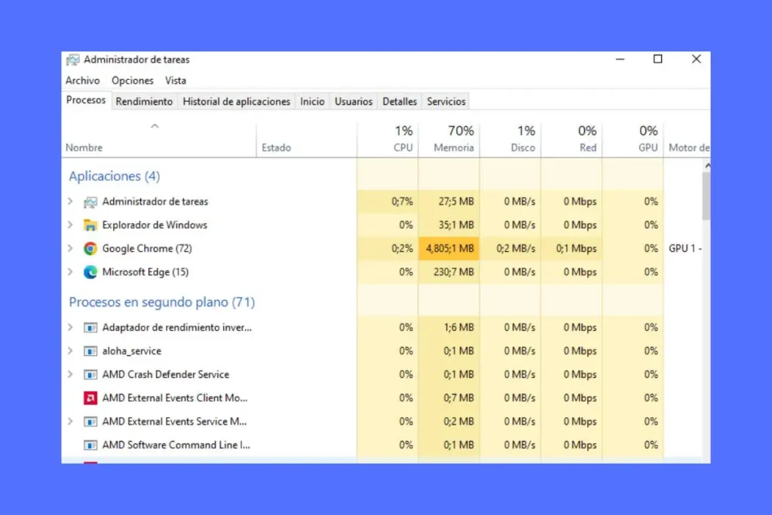
Task: Click the 0;1 Mbps network value
Action: point(576,249)
